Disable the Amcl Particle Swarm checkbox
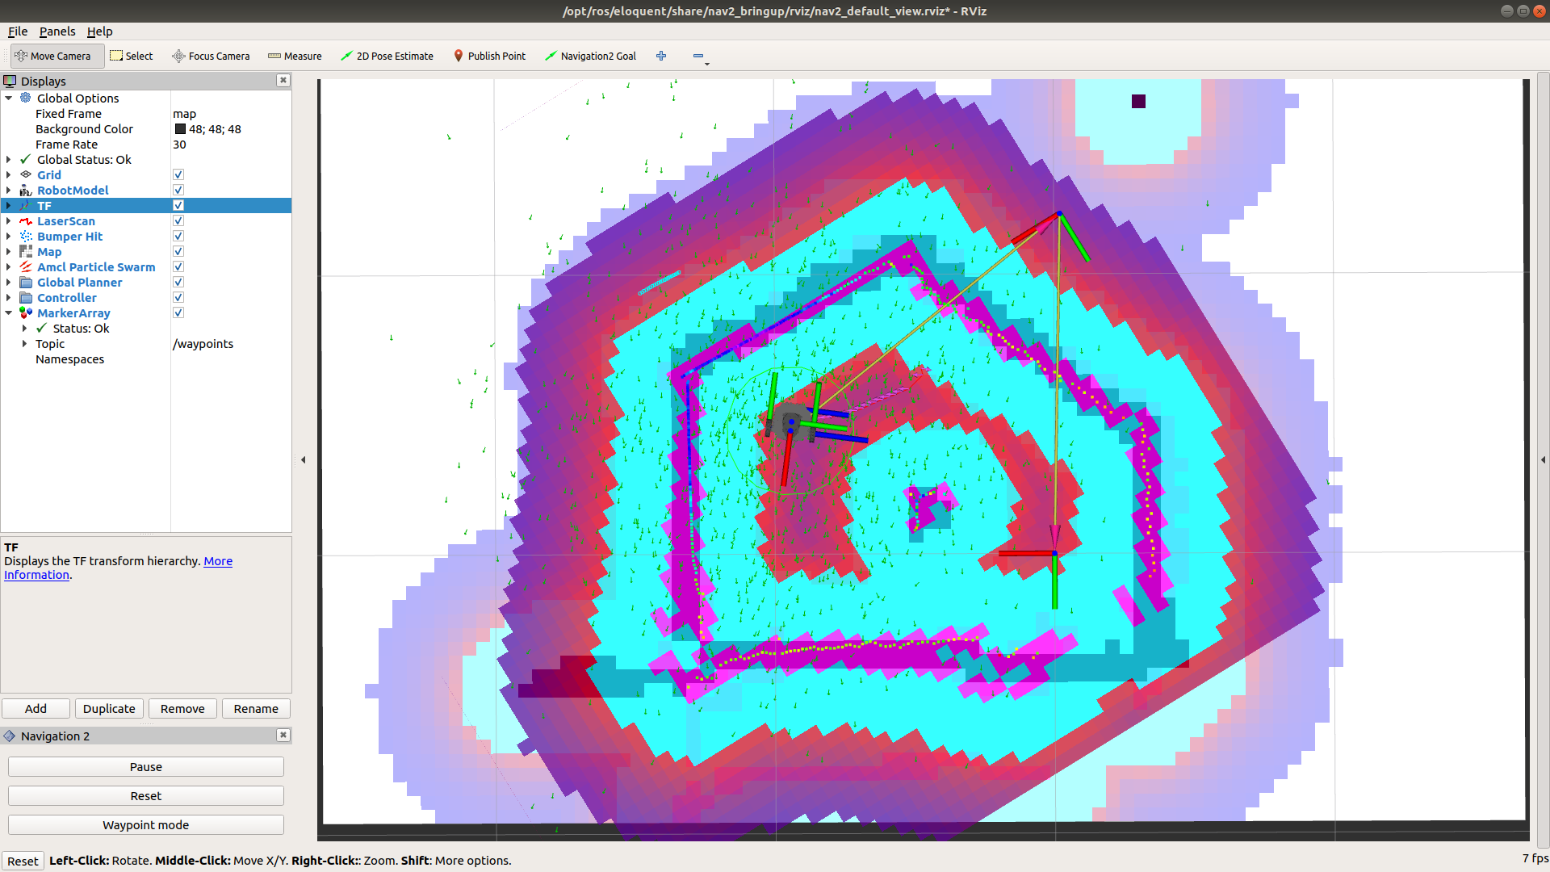This screenshot has height=872, width=1550. 178,267
